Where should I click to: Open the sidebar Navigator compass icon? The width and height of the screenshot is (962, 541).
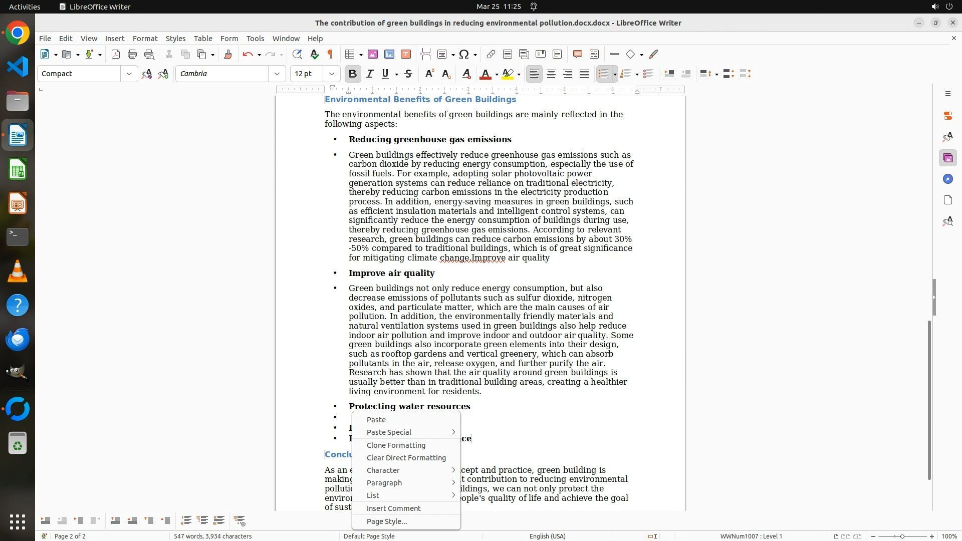click(x=947, y=179)
